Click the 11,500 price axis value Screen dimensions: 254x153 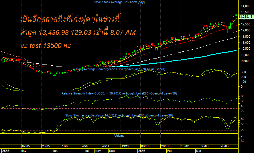pos(246,37)
